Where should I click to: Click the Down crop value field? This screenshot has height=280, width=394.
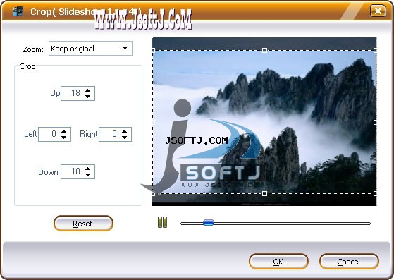[78, 171]
